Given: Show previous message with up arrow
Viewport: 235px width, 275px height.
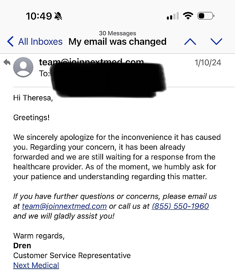Looking at the screenshot, I should click(190, 42).
